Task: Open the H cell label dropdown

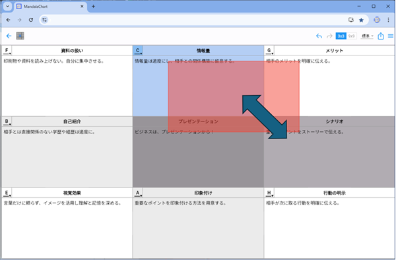Action: pos(269,193)
